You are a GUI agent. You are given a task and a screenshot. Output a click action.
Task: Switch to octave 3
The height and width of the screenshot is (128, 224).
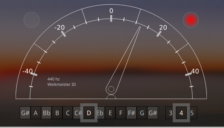coord(170,113)
